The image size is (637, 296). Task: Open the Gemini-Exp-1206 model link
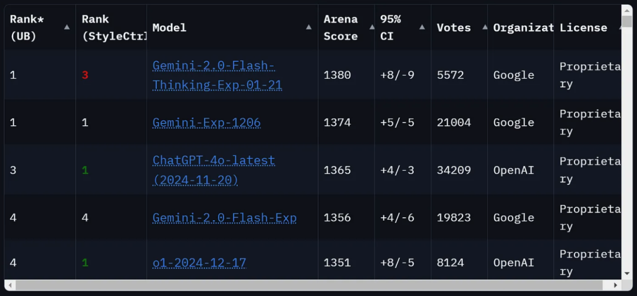[x=206, y=122]
